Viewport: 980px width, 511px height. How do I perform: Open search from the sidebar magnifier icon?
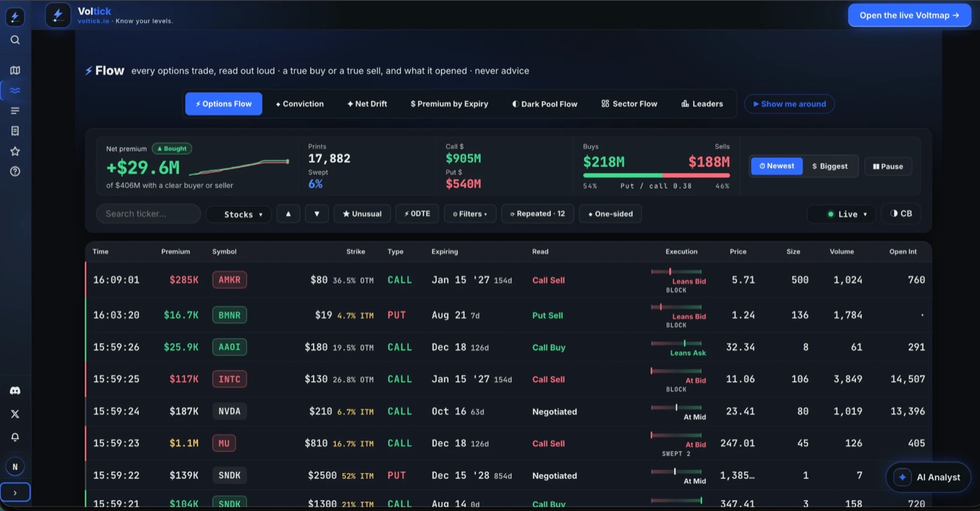click(15, 41)
